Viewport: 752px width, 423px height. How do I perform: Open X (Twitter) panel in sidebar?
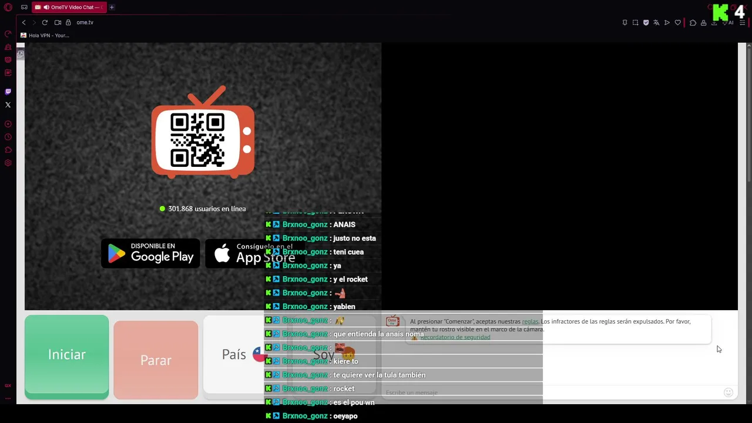[8, 105]
